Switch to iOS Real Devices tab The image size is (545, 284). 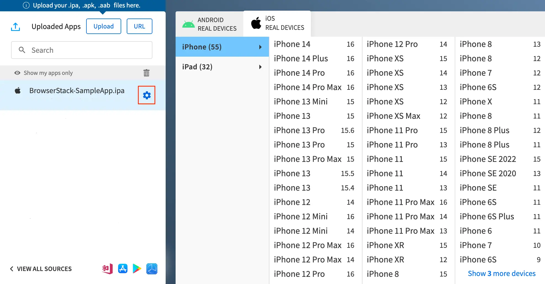point(277,23)
